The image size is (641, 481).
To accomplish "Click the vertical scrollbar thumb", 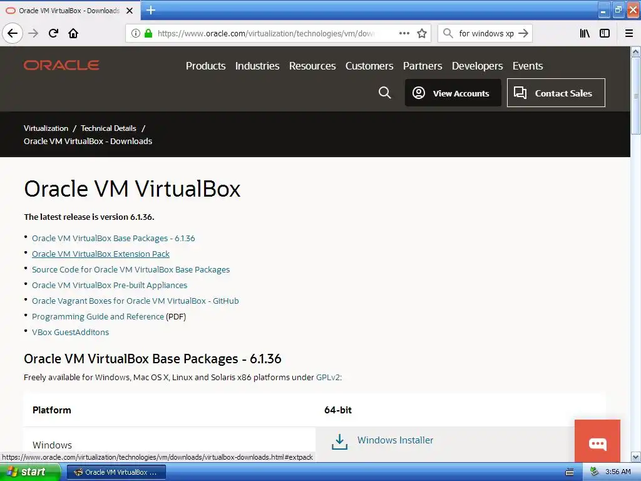I will click(x=636, y=96).
